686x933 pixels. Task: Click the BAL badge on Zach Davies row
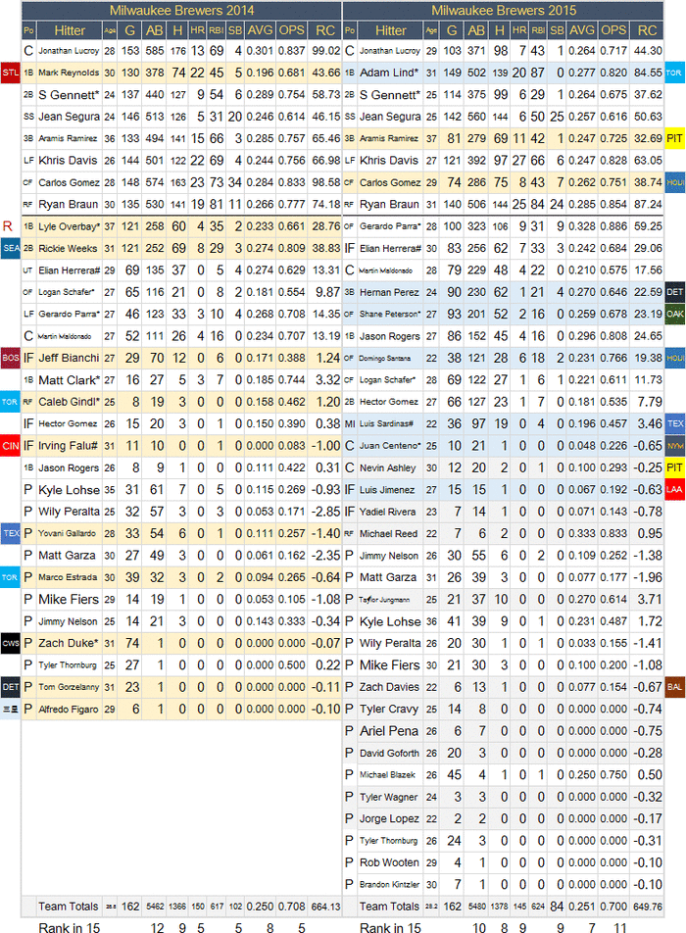tap(674, 687)
